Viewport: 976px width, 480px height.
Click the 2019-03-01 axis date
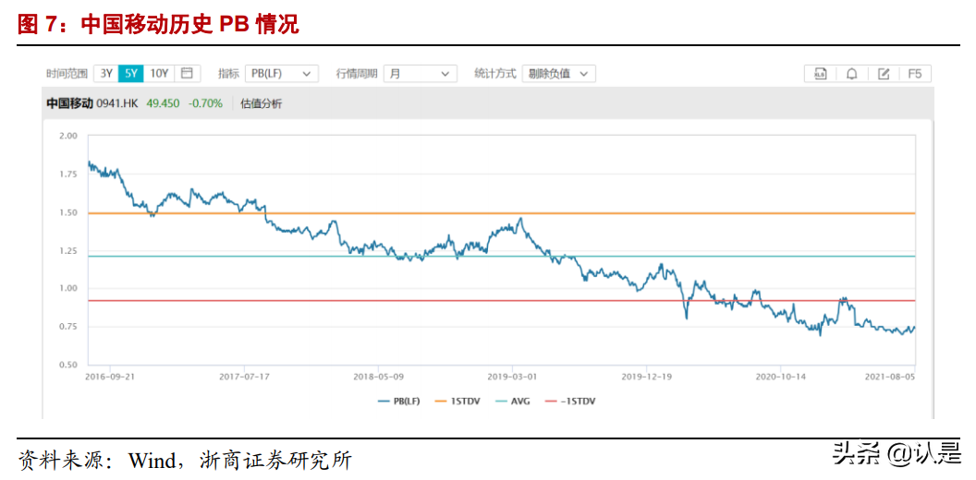coord(512,377)
